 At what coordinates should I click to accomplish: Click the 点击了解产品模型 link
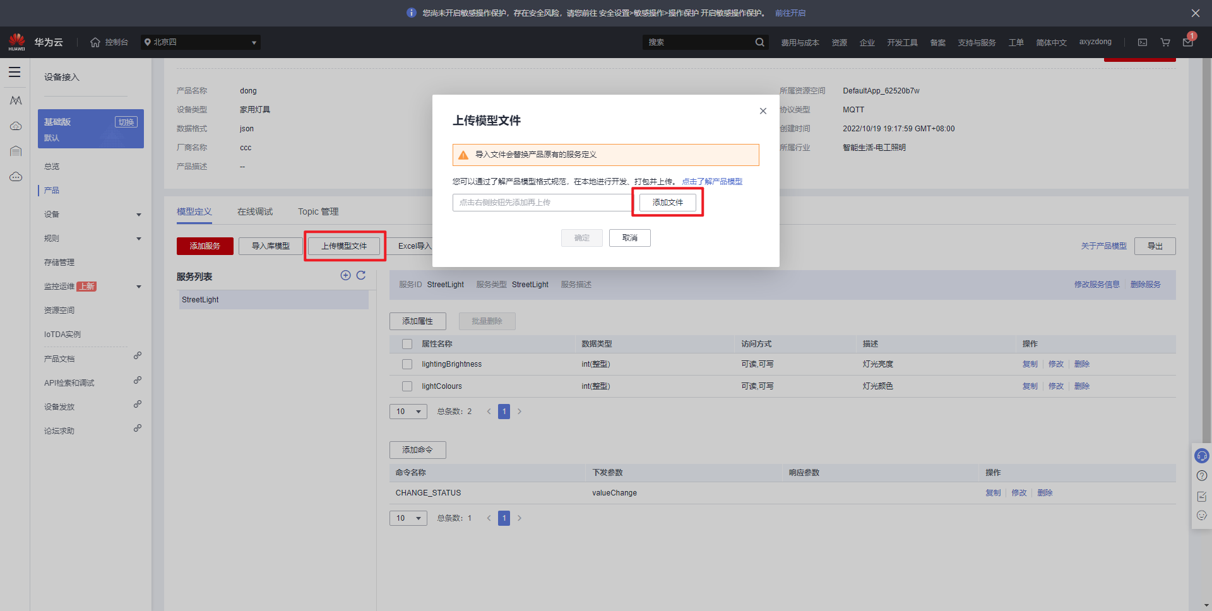point(712,182)
